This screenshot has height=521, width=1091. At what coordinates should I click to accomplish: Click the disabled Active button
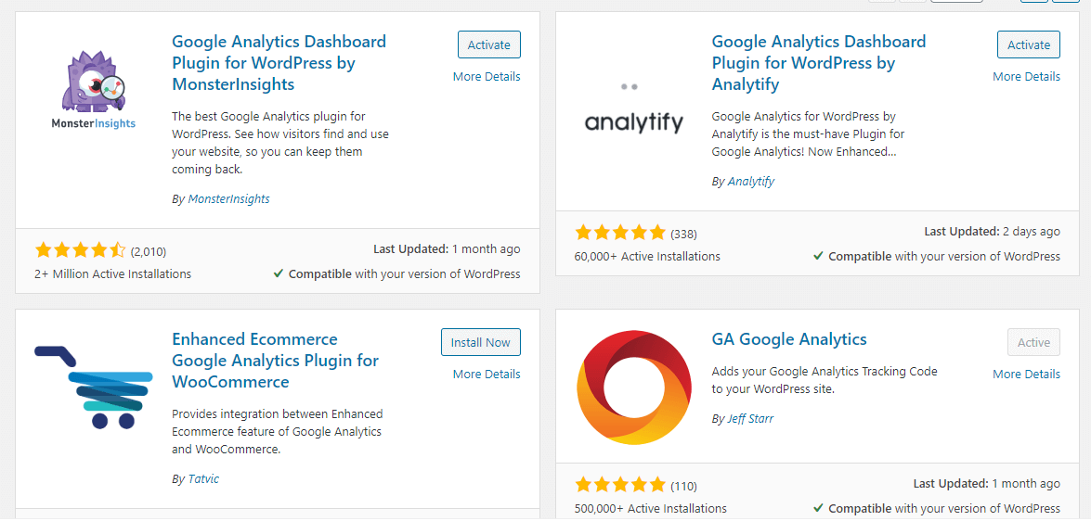tap(1033, 342)
